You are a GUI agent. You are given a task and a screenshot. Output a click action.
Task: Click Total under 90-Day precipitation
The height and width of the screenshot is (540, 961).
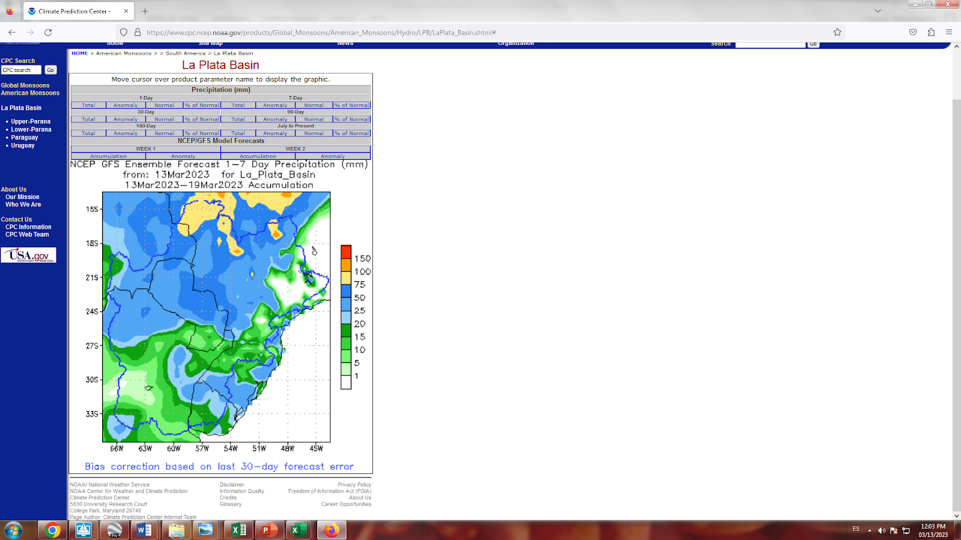[x=238, y=119]
